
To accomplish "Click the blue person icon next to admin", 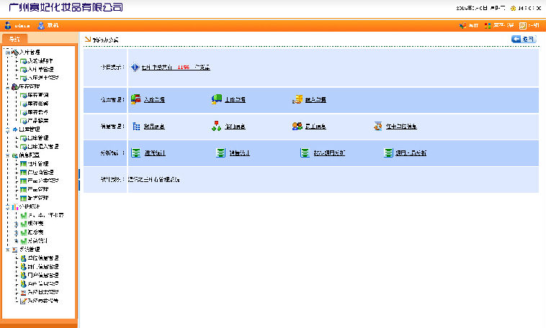I will [41, 25].
